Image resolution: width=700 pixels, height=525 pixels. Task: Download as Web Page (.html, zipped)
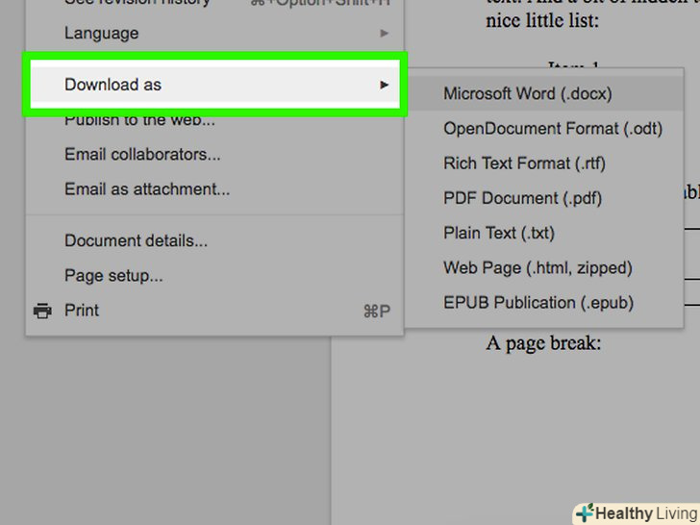(544, 268)
